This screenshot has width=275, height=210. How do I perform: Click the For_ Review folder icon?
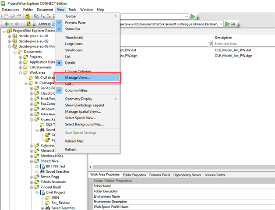[48, 203]
